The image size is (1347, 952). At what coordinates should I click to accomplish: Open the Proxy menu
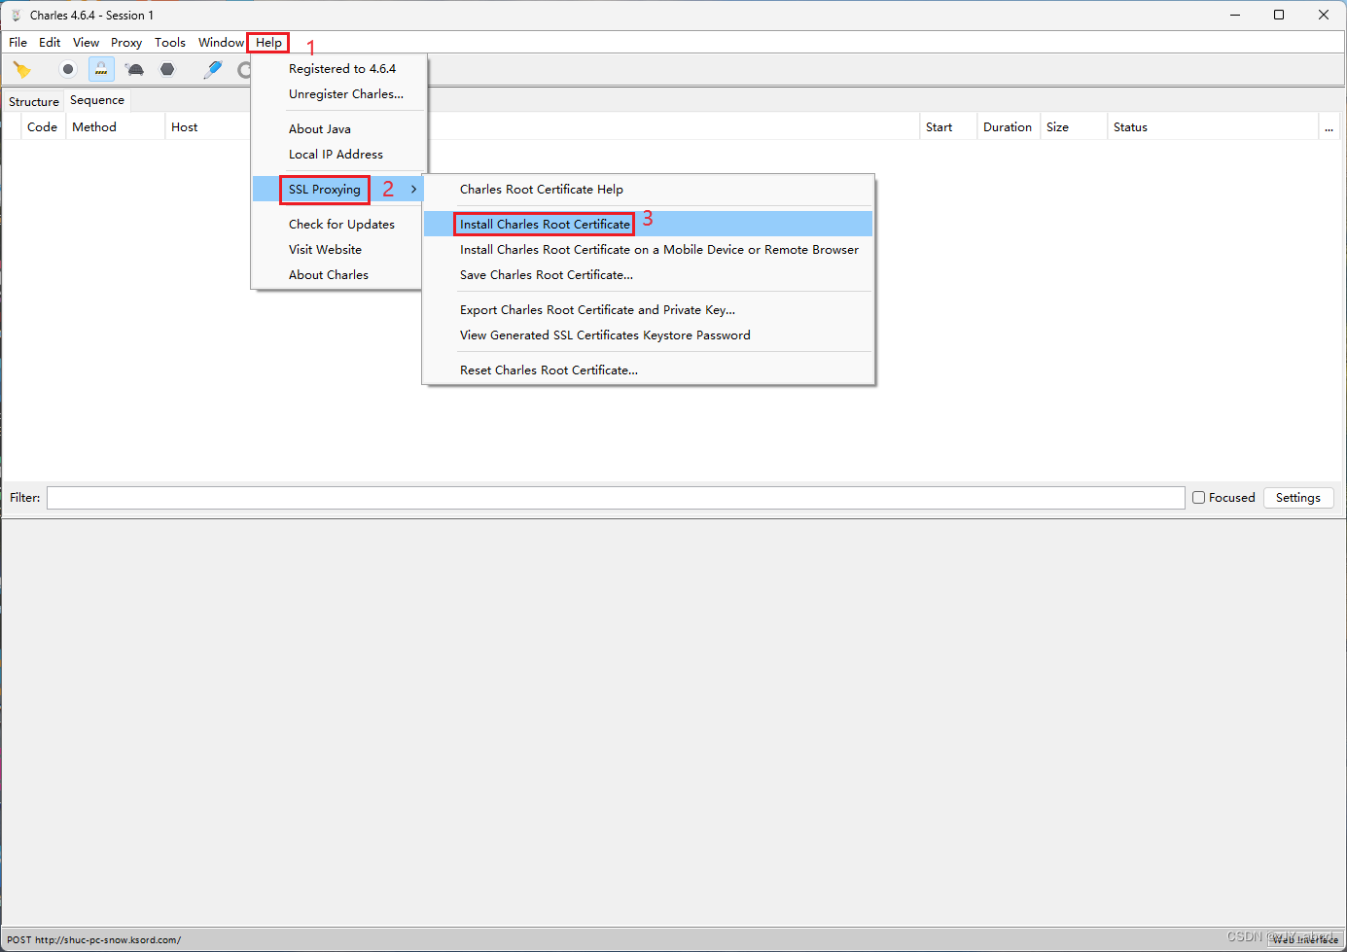tap(126, 43)
